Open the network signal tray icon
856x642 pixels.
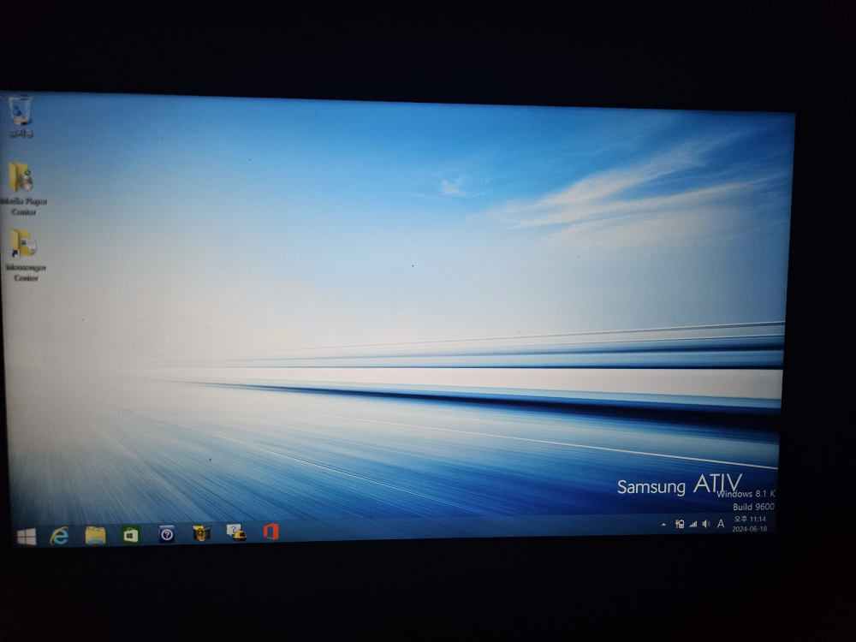693,524
